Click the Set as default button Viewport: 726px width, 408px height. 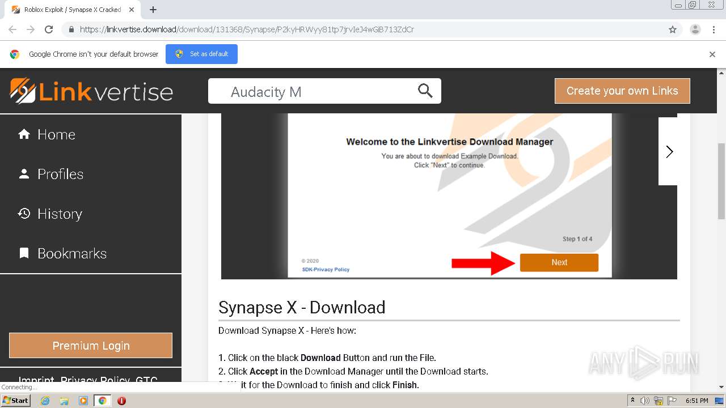click(x=201, y=54)
